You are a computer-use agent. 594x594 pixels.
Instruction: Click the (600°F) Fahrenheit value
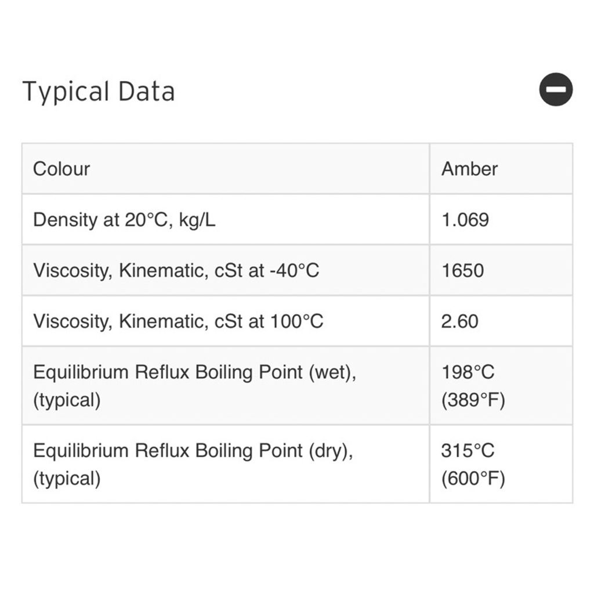click(x=473, y=478)
